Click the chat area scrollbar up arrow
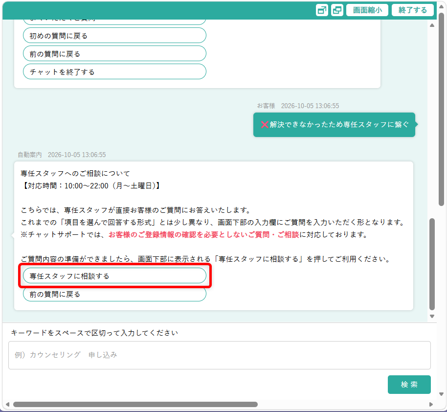 point(432,25)
